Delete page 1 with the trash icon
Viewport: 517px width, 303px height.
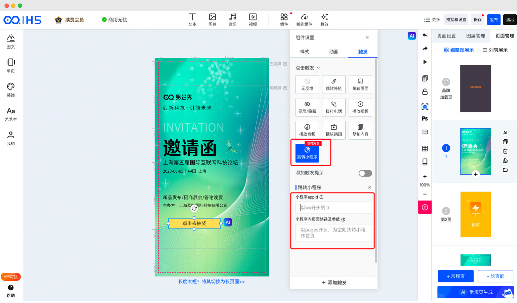pos(505,151)
